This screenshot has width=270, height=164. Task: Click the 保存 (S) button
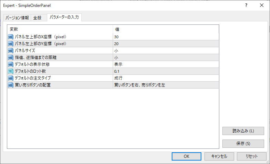click(x=243, y=144)
